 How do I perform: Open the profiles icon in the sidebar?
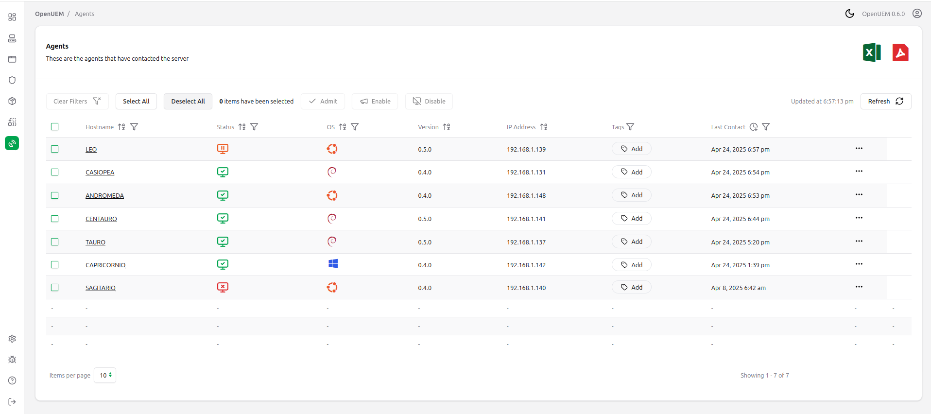[12, 122]
